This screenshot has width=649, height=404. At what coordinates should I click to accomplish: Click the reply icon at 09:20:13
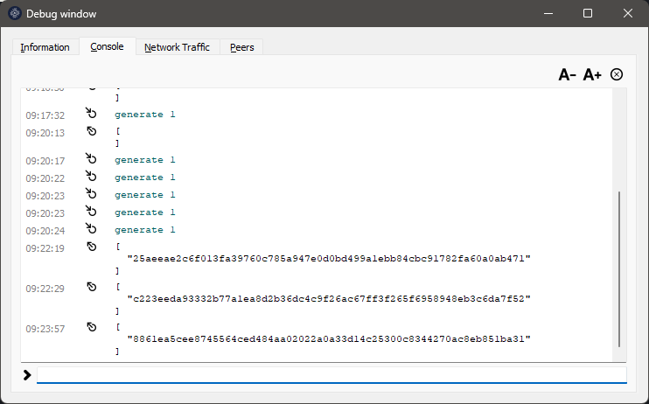(x=91, y=131)
